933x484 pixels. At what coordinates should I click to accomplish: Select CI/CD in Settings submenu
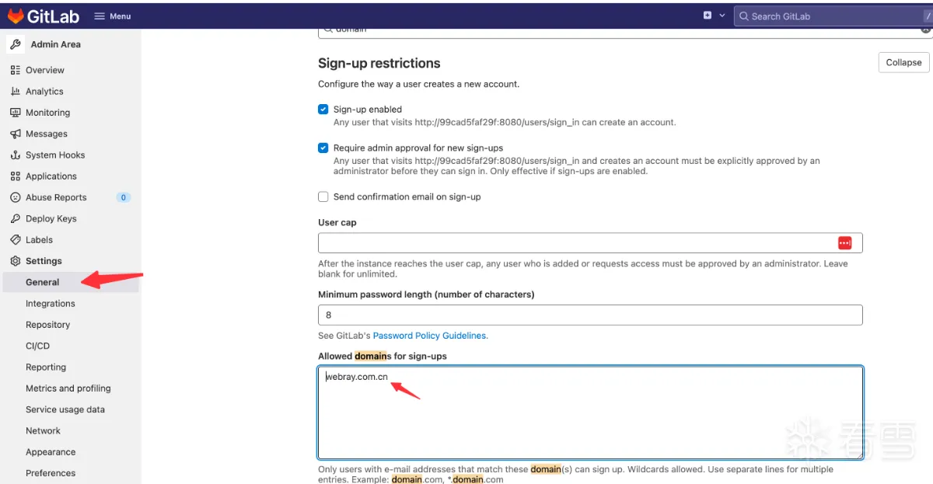click(x=37, y=346)
